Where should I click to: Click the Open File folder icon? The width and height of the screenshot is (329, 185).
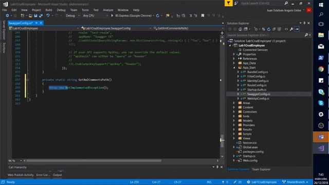(x=31, y=15)
